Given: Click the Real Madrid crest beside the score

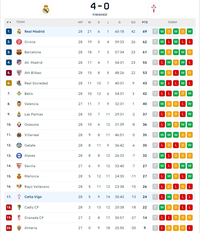Looking at the screenshot, I should (x=46, y=9).
